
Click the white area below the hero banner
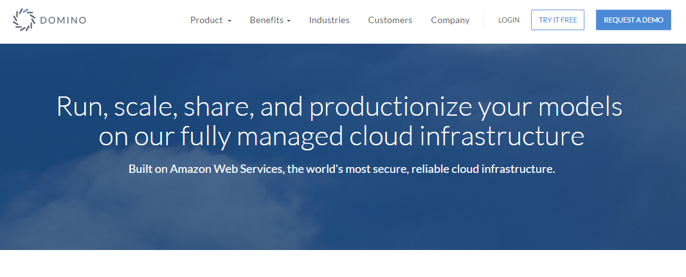point(343,264)
